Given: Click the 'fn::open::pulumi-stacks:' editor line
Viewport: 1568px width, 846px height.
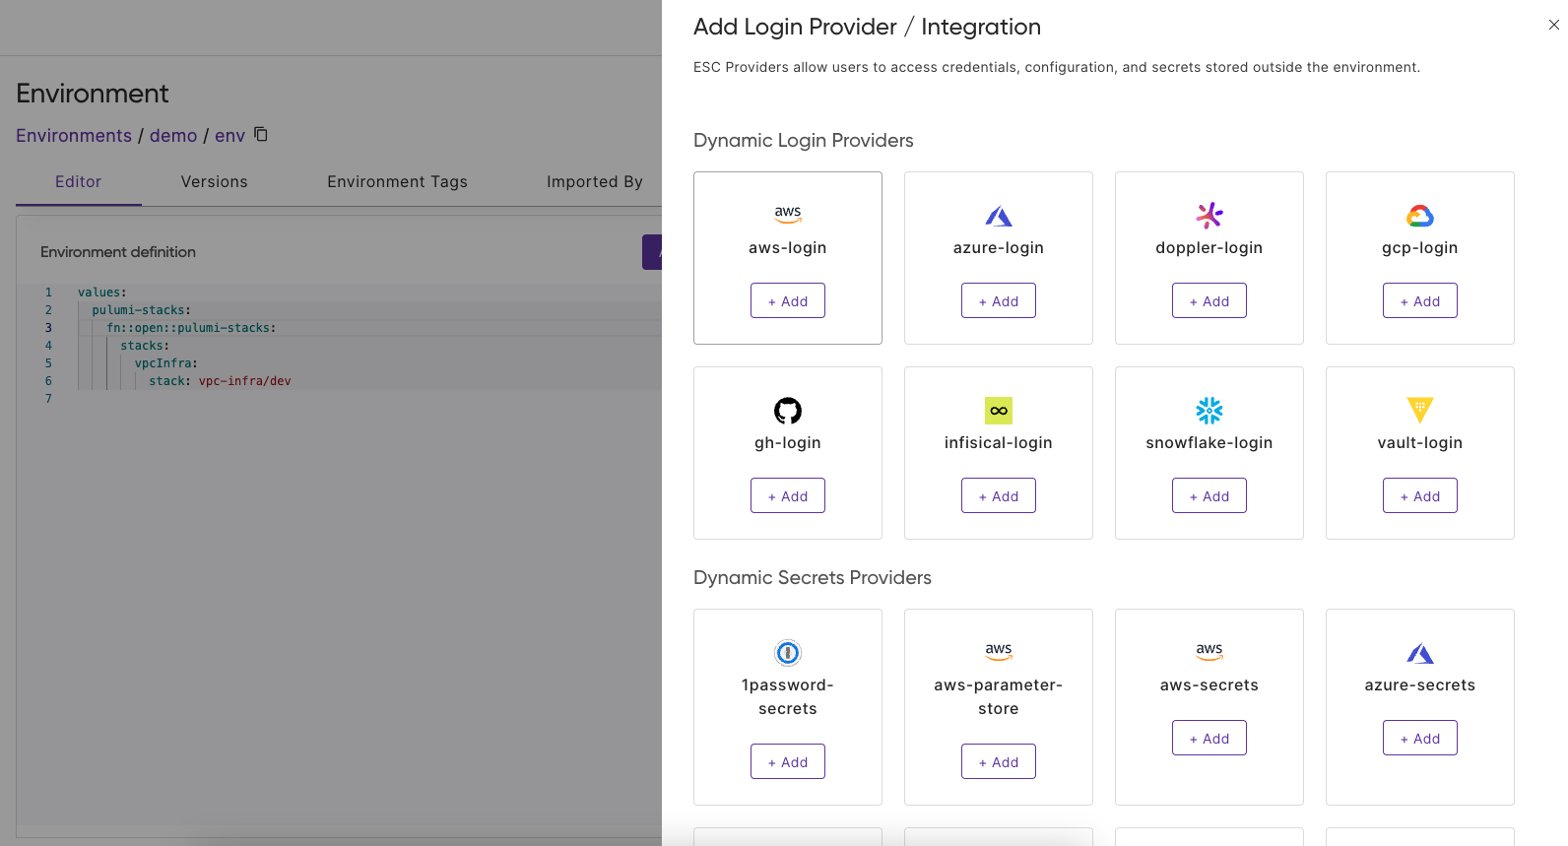Looking at the screenshot, I should click(191, 328).
